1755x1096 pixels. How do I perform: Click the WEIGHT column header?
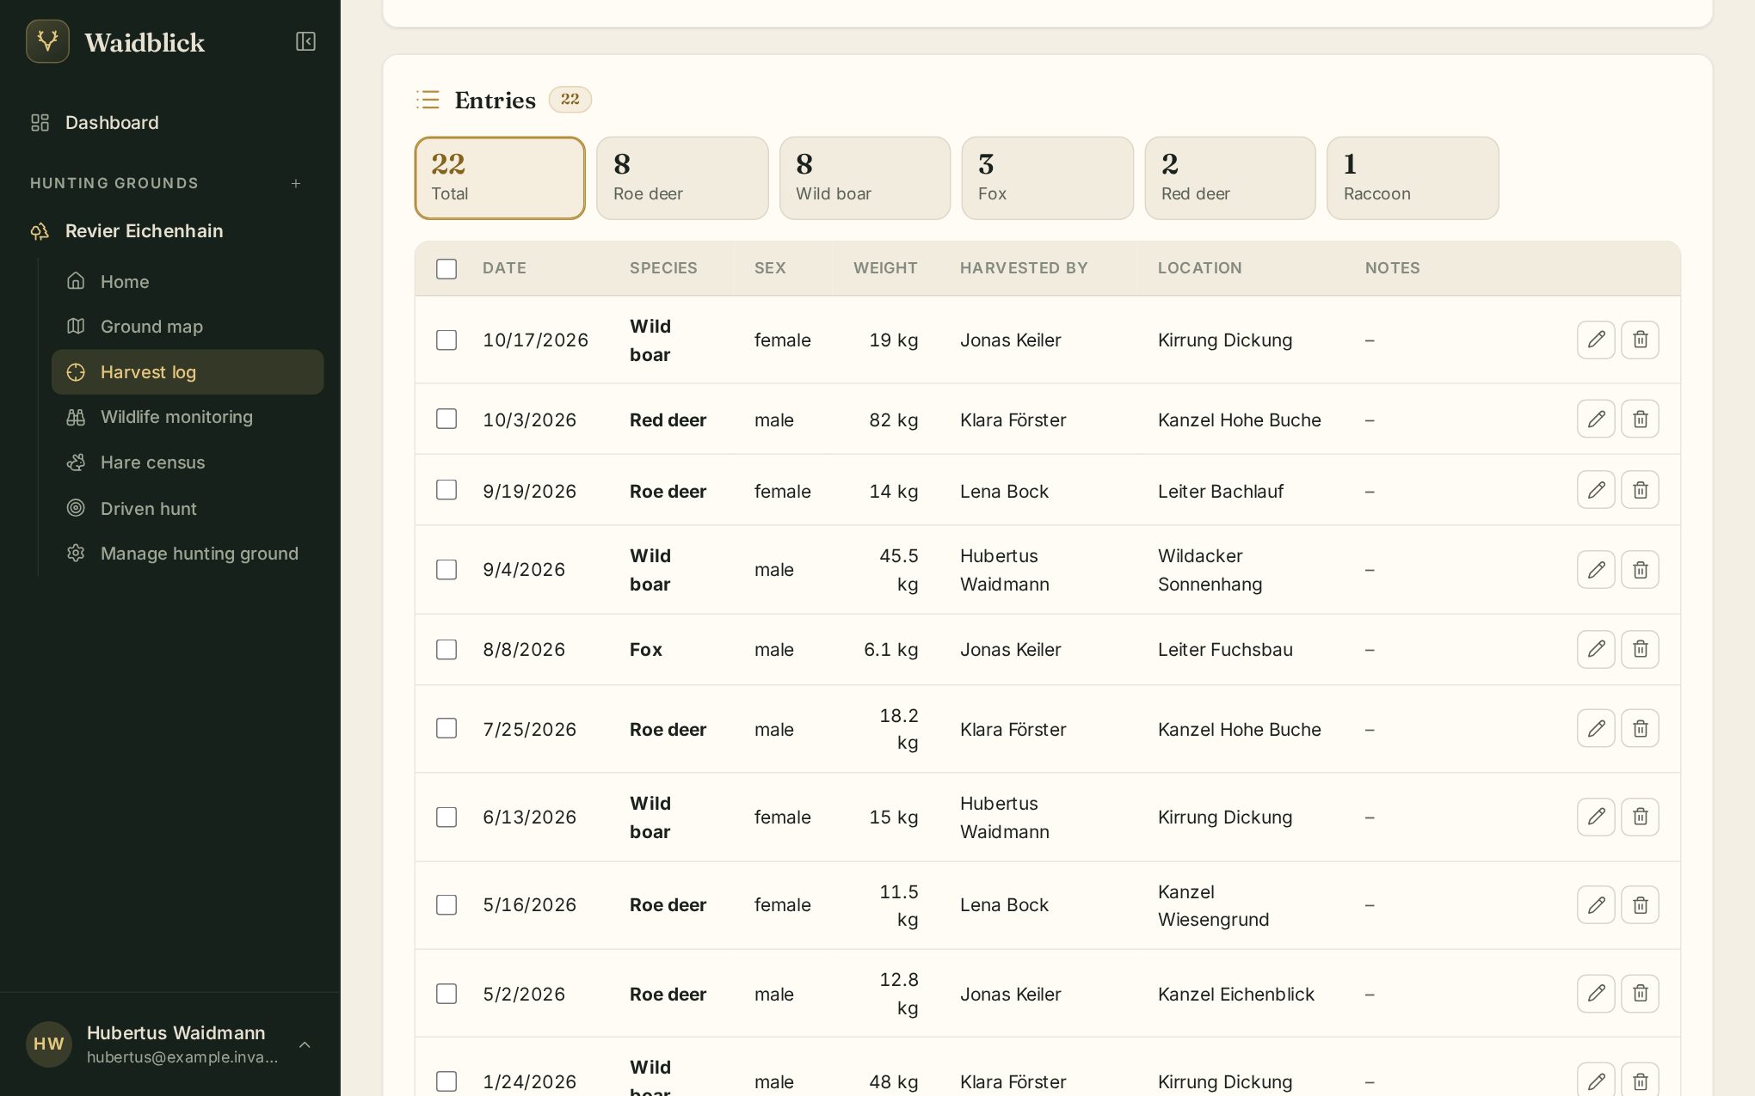(885, 268)
